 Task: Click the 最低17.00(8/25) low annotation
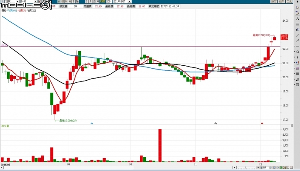66,121
